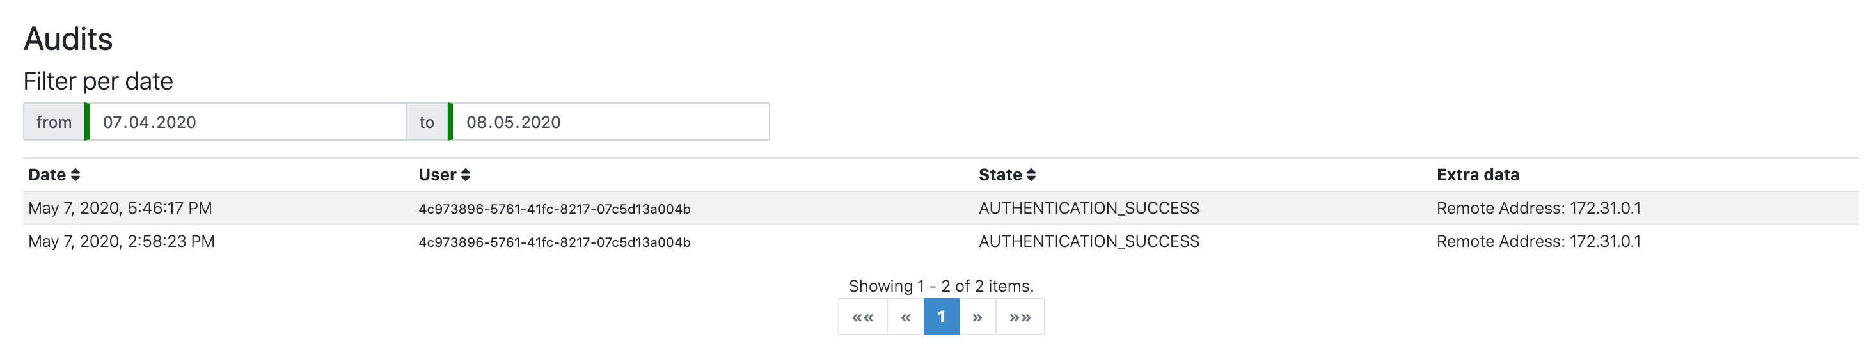This screenshot has width=1873, height=357.
Task: Select the May 7, 5:46:17 PM audit row
Action: tap(121, 209)
